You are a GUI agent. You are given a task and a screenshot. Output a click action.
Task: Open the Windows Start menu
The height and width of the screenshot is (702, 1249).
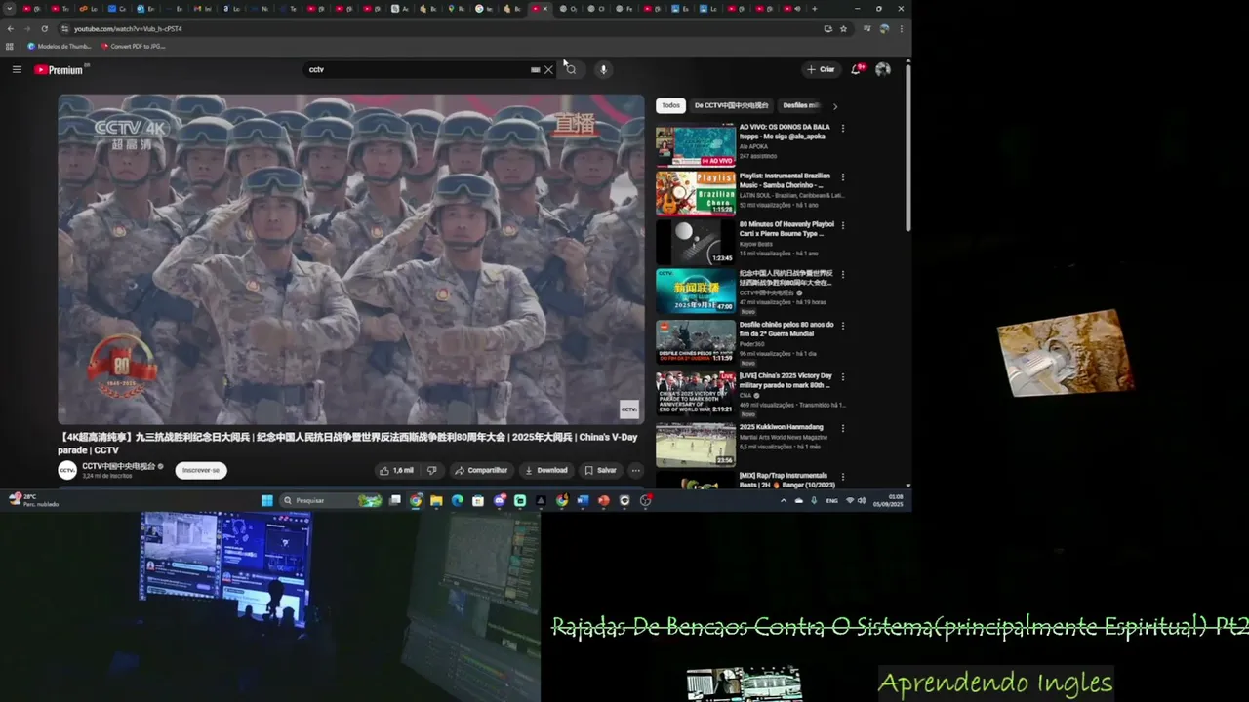266,500
